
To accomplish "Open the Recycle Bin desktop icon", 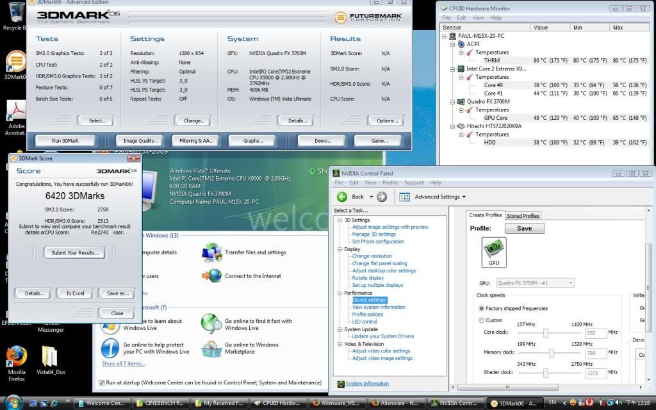I will (16, 12).
